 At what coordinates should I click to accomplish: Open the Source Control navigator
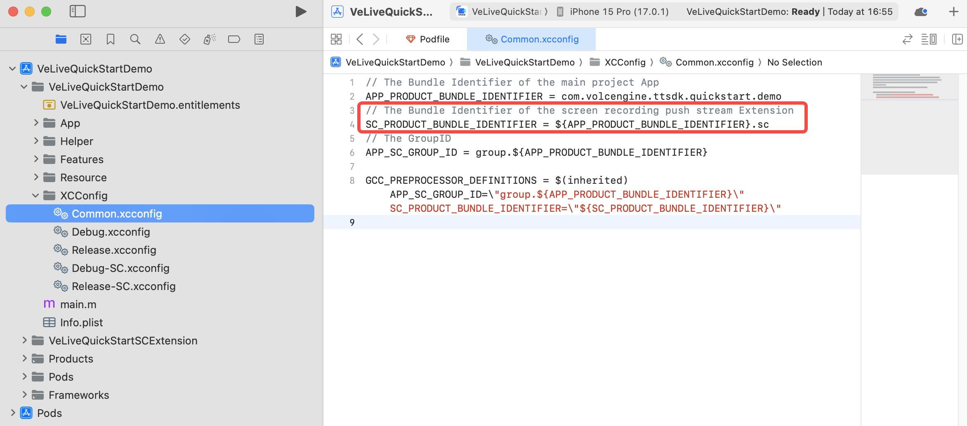(86, 39)
